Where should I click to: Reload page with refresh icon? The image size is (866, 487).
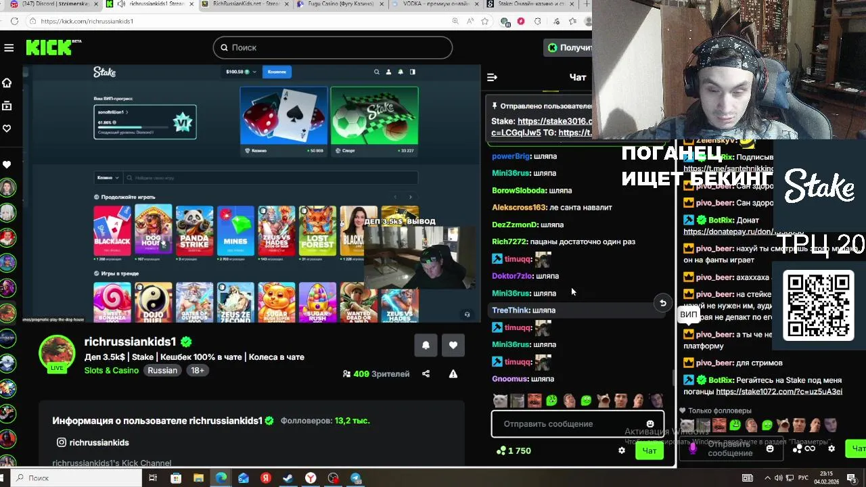[14, 21]
